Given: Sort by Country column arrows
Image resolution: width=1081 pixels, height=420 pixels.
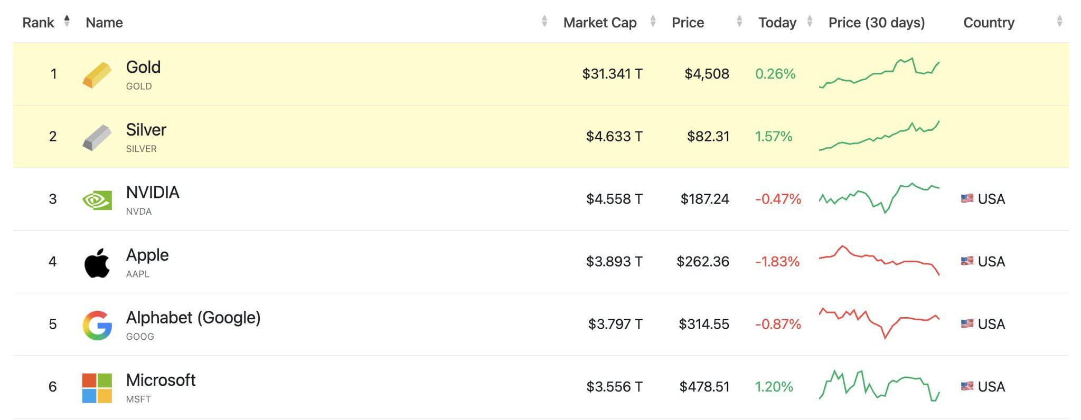Looking at the screenshot, I should (x=1059, y=22).
